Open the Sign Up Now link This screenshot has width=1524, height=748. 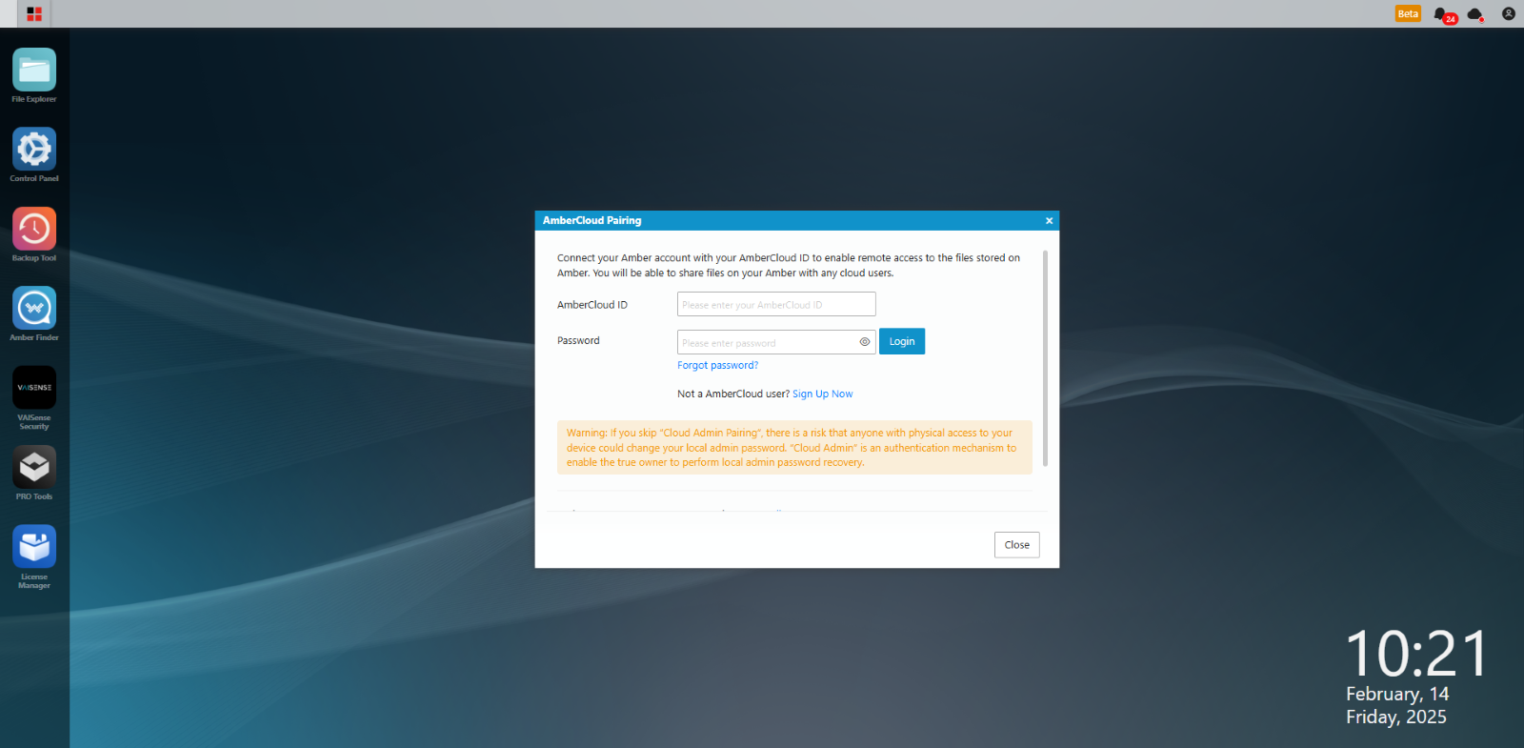pyautogui.click(x=823, y=394)
